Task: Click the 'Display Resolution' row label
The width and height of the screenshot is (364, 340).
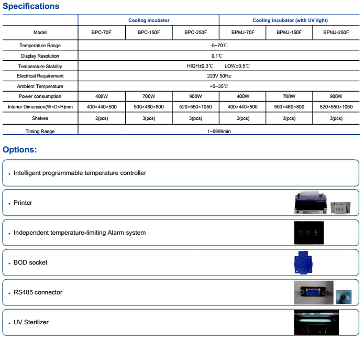Action: click(x=40, y=56)
